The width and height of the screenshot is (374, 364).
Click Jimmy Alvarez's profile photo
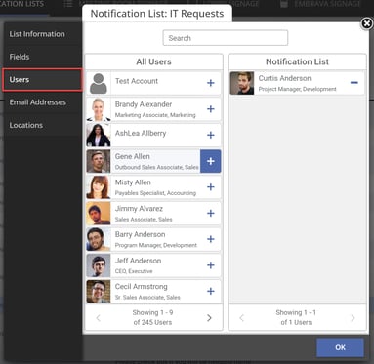[x=99, y=214]
